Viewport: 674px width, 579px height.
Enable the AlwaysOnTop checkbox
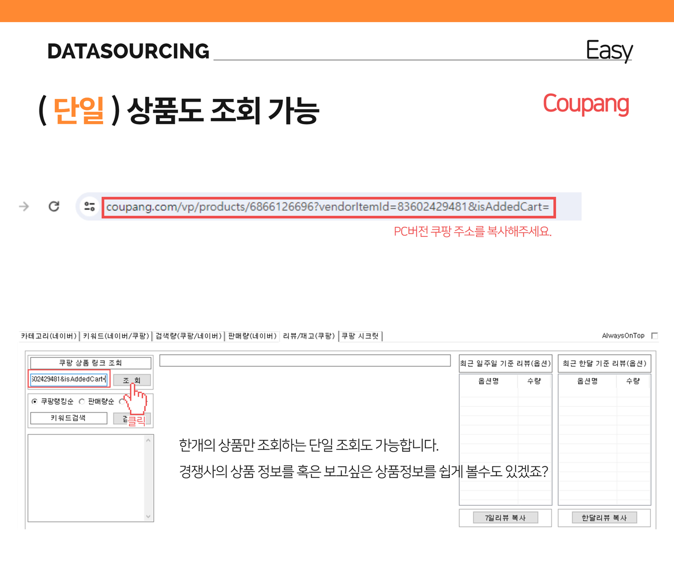[x=655, y=336]
